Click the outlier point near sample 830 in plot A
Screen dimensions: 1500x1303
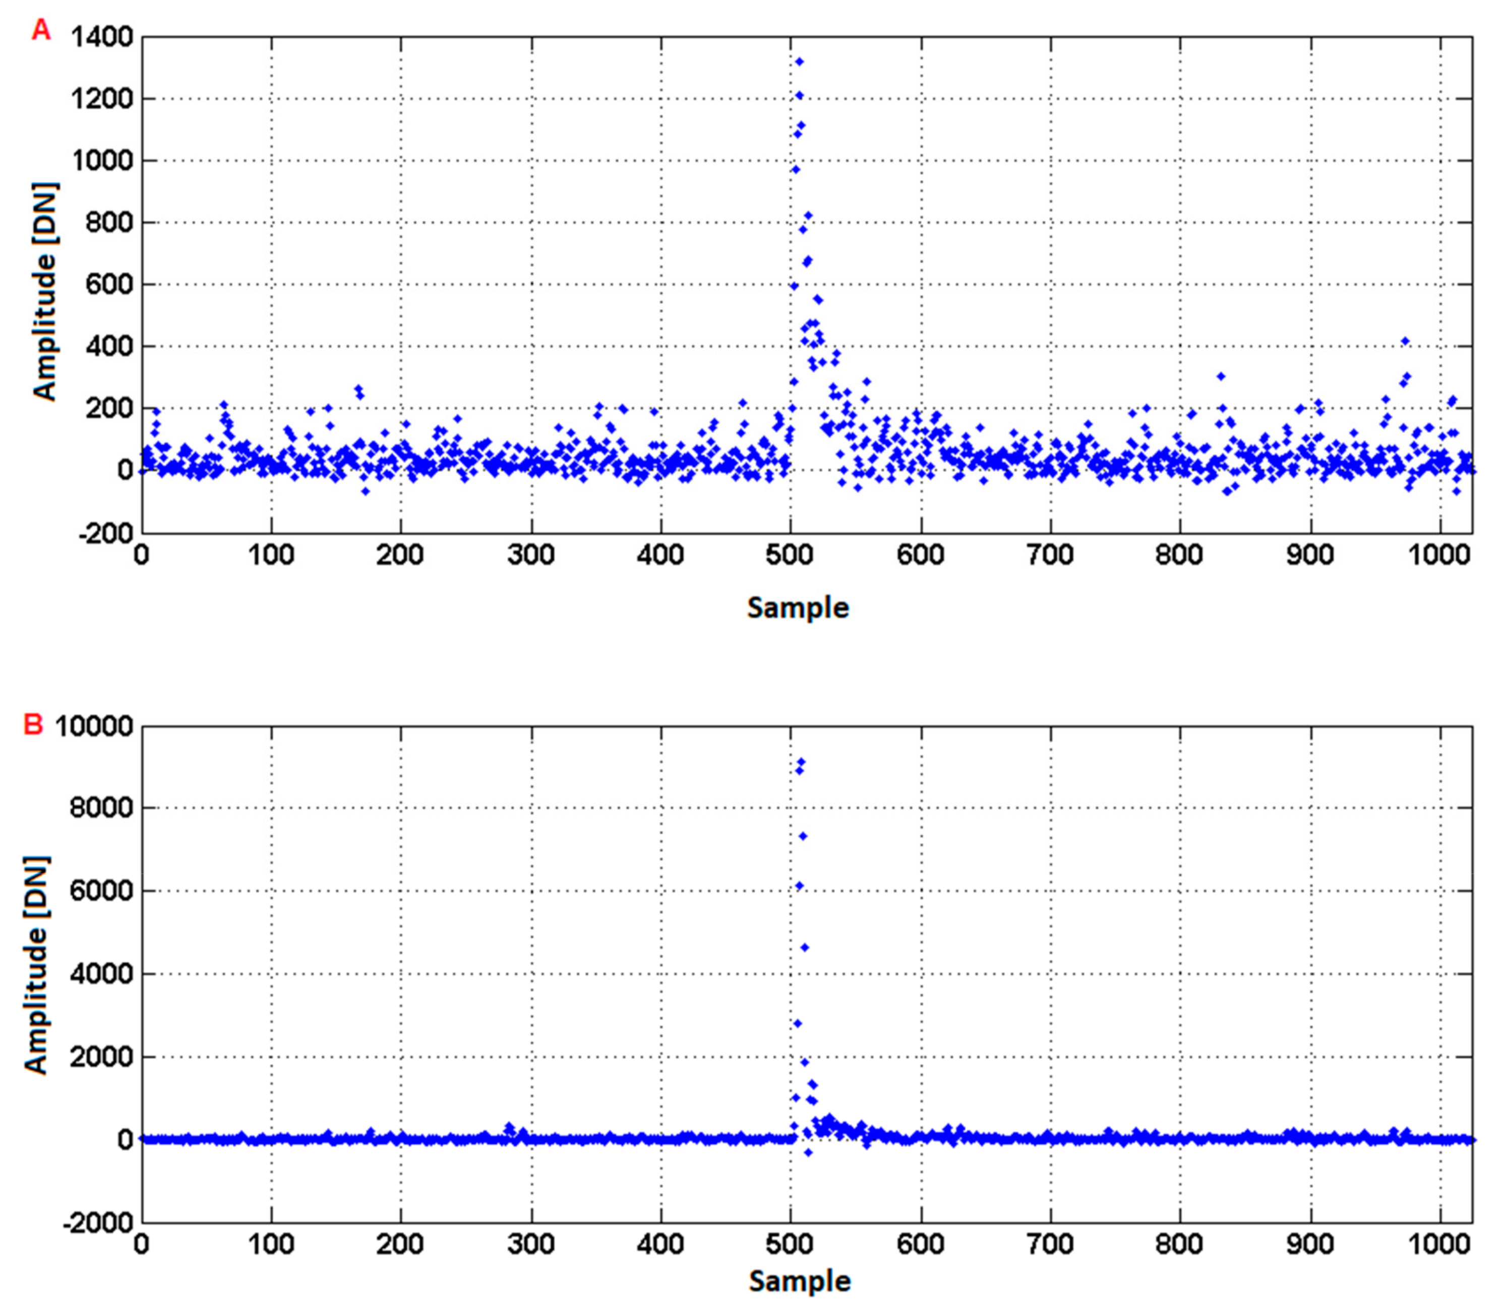[1221, 376]
